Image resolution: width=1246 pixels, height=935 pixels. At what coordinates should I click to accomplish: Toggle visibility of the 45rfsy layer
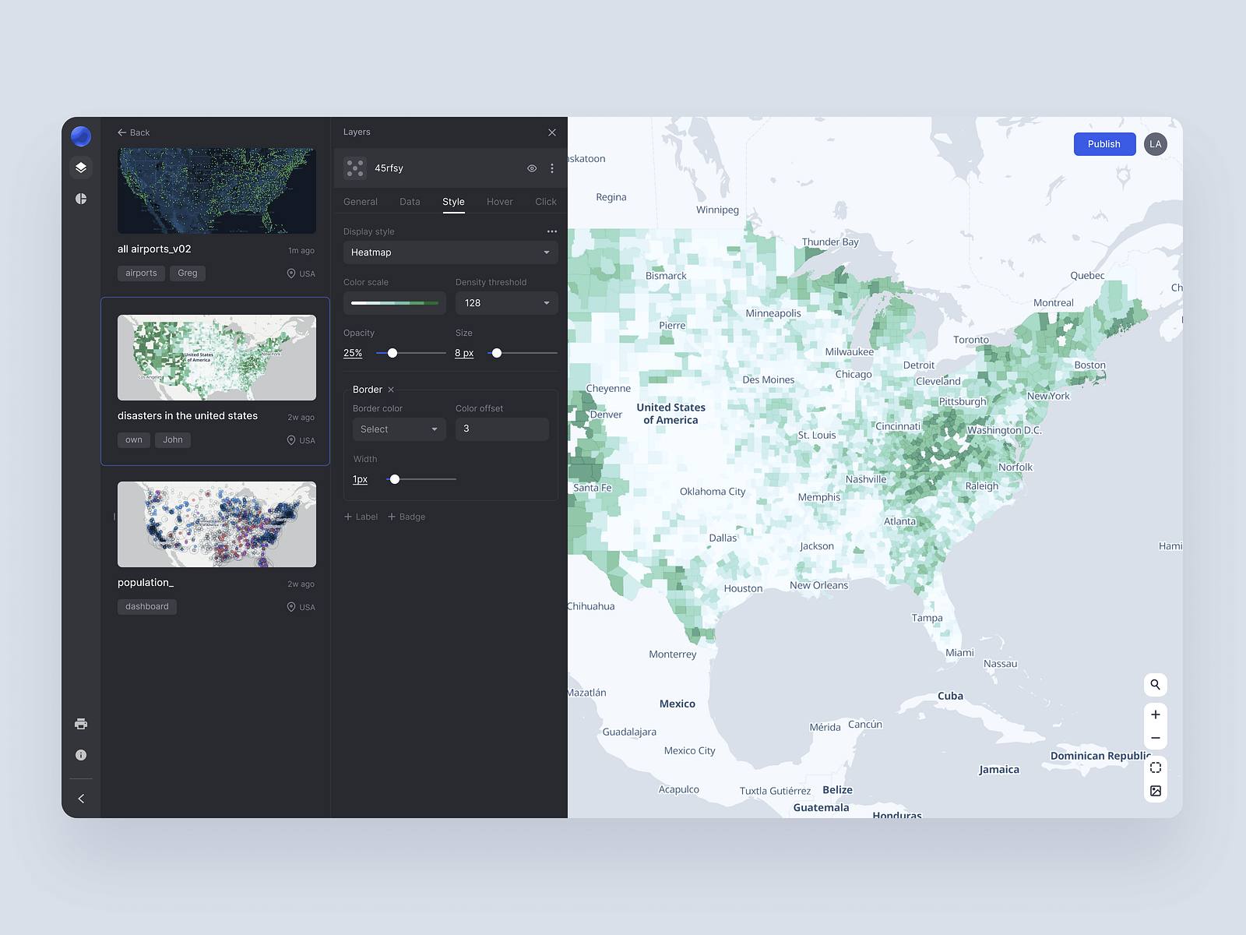click(x=531, y=168)
